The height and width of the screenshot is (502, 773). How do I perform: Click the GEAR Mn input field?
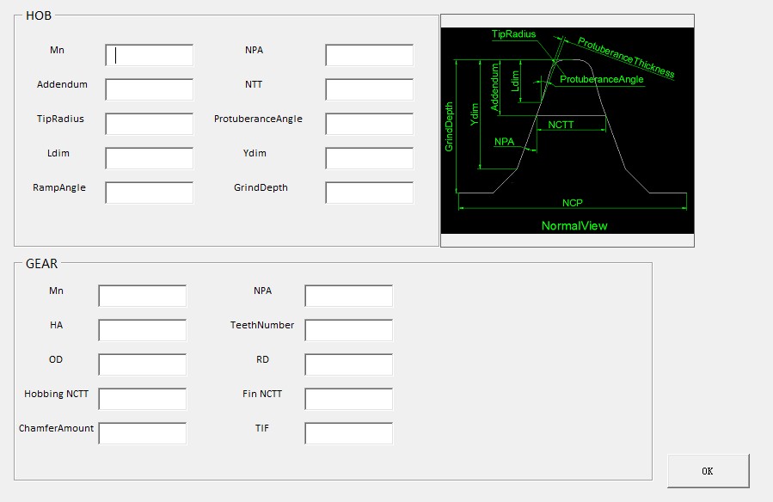[143, 296]
